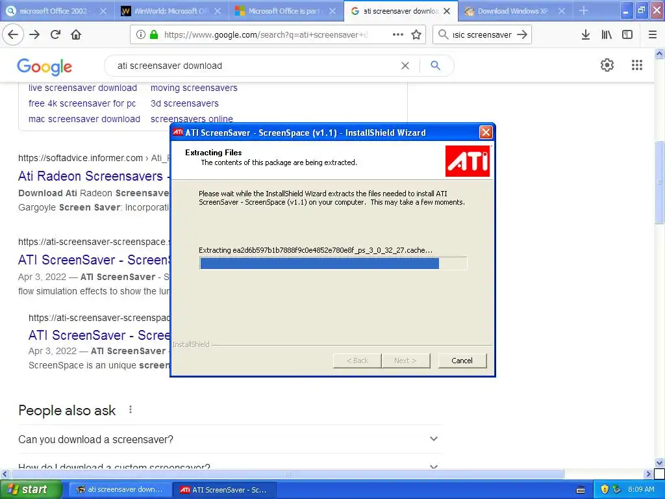Open mac screensaver download suggestion
The width and height of the screenshot is (665, 499).
[84, 119]
